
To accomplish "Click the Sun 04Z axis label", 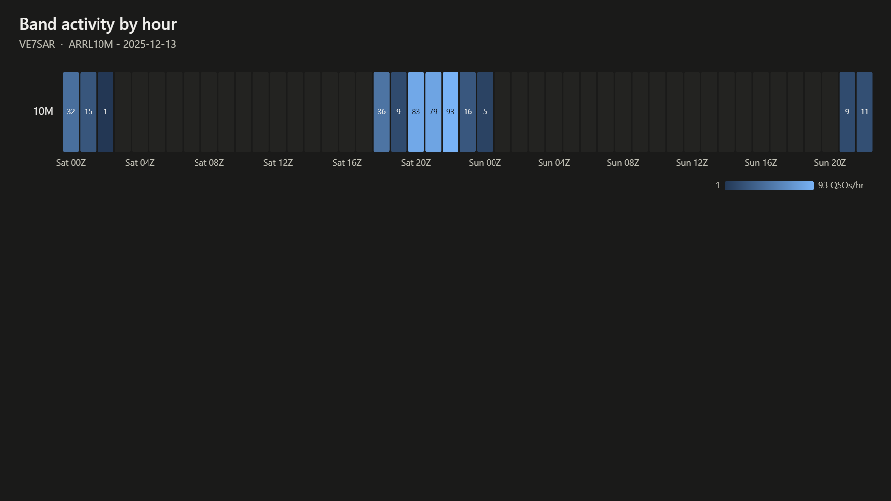I will click(x=554, y=163).
